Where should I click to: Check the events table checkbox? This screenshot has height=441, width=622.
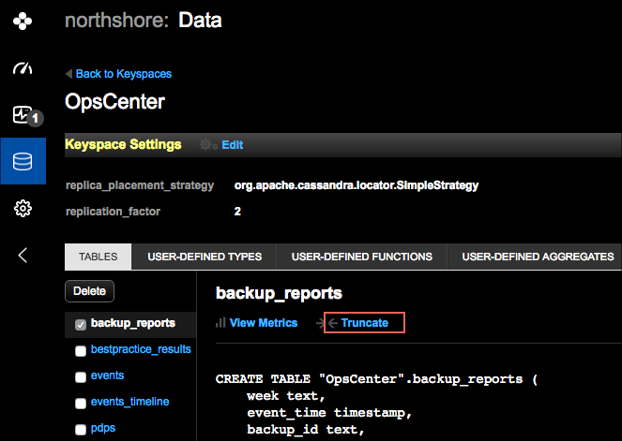[x=81, y=376]
